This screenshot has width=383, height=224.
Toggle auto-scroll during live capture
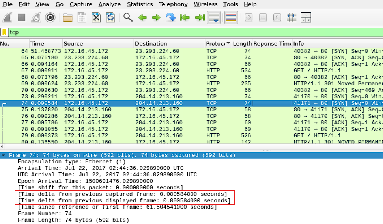[214, 18]
